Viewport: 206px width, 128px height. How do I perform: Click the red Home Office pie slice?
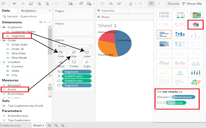[x=107, y=37]
